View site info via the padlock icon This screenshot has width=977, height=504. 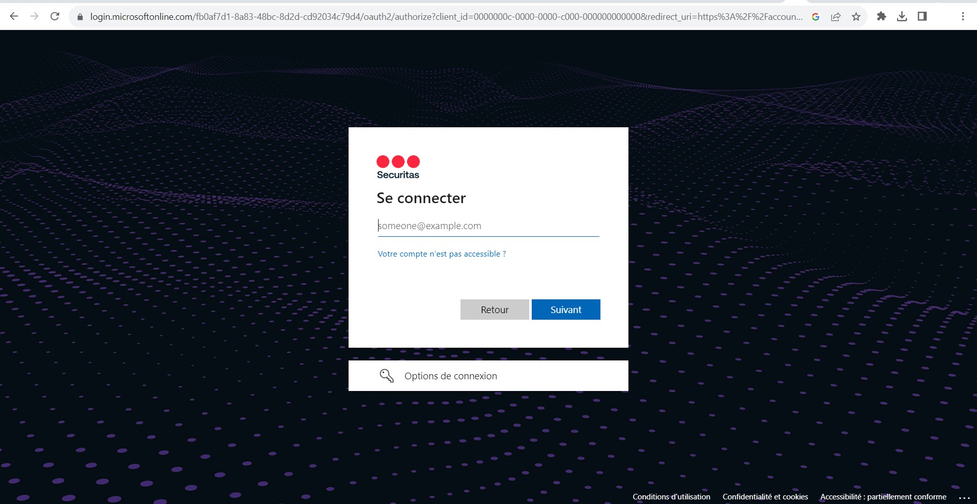click(80, 17)
